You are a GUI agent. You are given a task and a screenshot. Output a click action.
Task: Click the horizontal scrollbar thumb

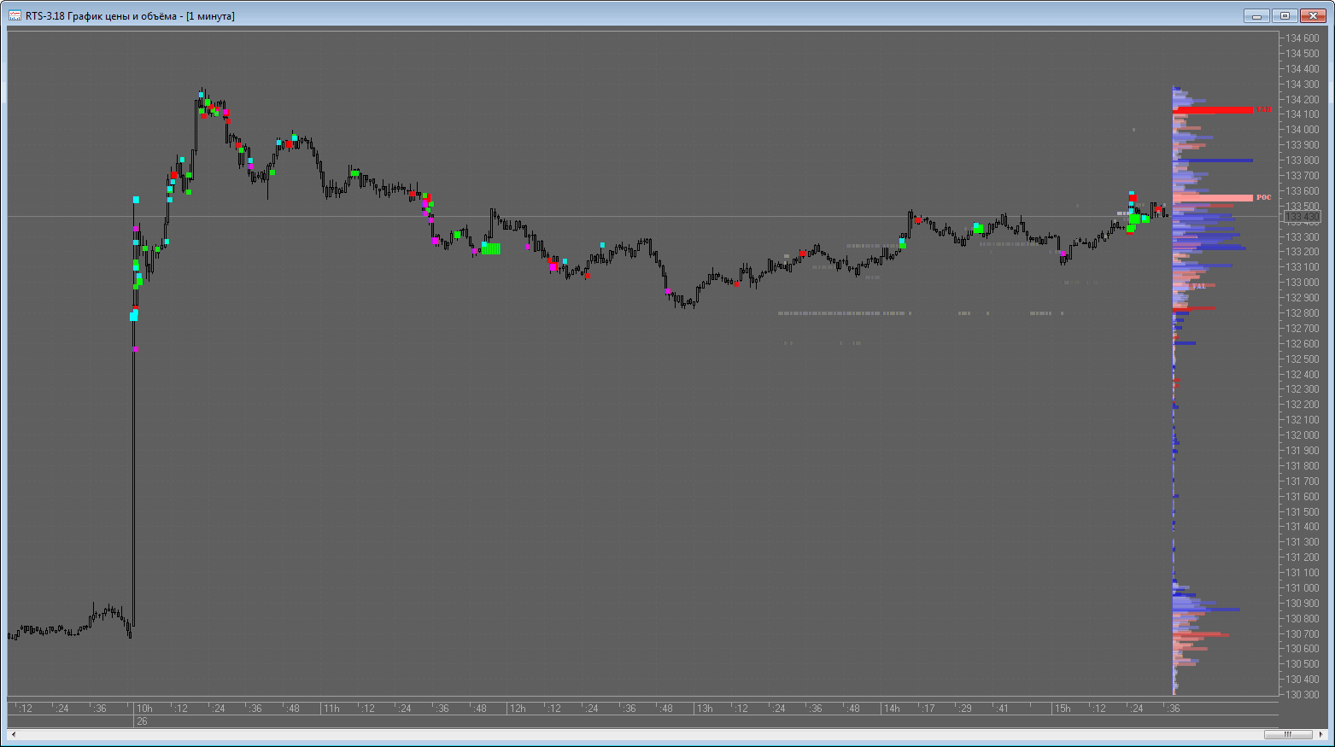(x=1288, y=734)
